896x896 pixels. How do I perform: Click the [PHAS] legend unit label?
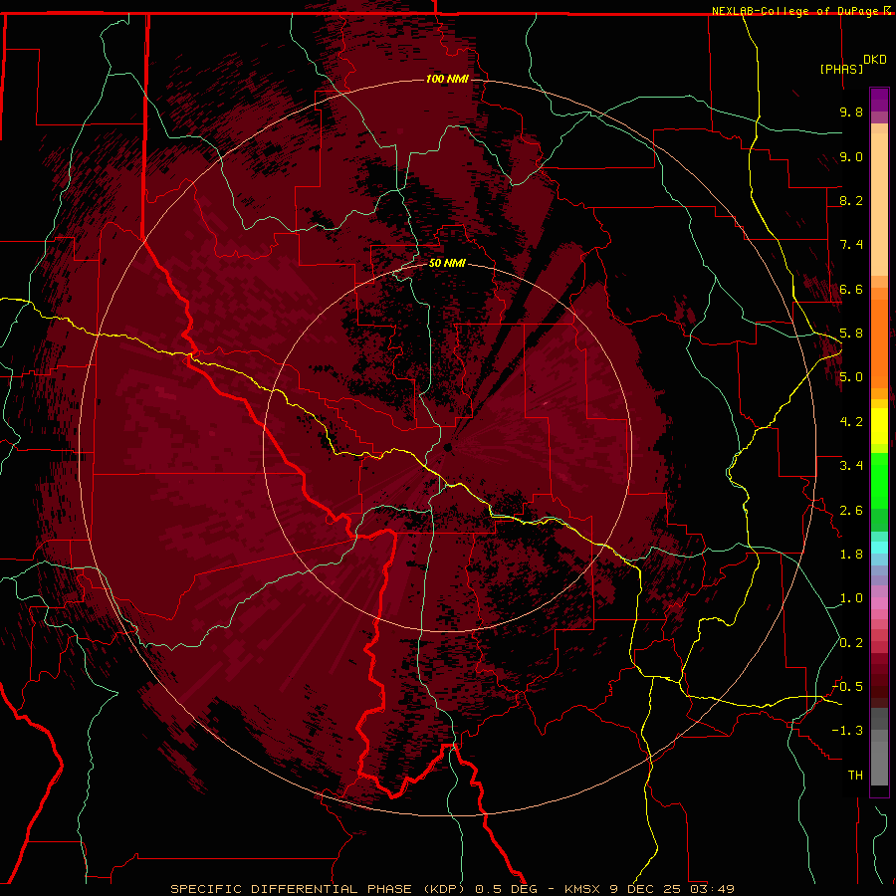tap(841, 69)
